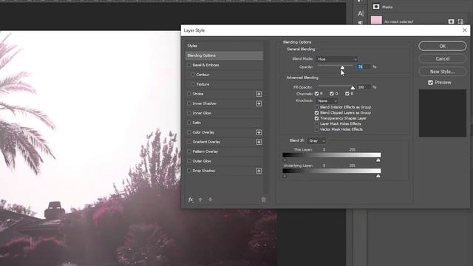Image resolution: width=473 pixels, height=266 pixels.
Task: Open Inner Glow settings by its label
Action: coord(202,113)
